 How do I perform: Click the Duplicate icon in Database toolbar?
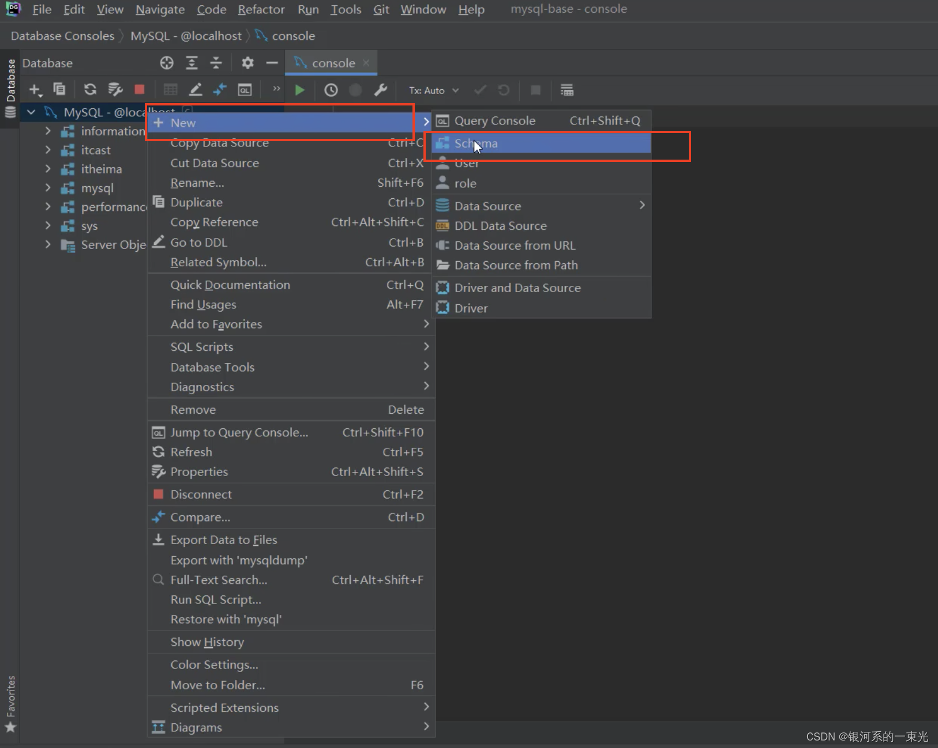point(59,89)
